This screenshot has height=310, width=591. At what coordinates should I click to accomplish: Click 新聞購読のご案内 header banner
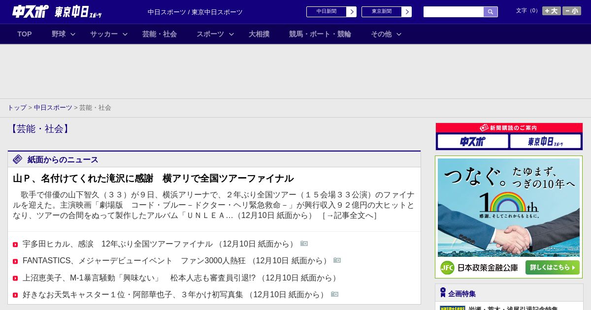509,128
